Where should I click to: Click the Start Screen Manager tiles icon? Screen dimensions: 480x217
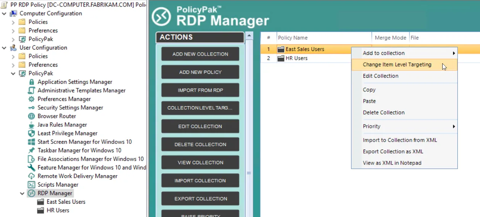pos(31,142)
